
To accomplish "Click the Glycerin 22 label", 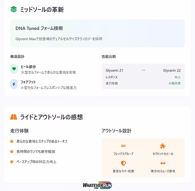I will click(x=172, y=70).
